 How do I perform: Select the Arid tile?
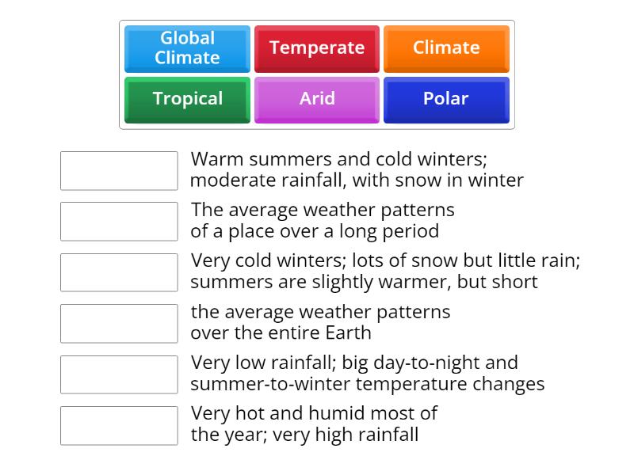pyautogui.click(x=317, y=99)
